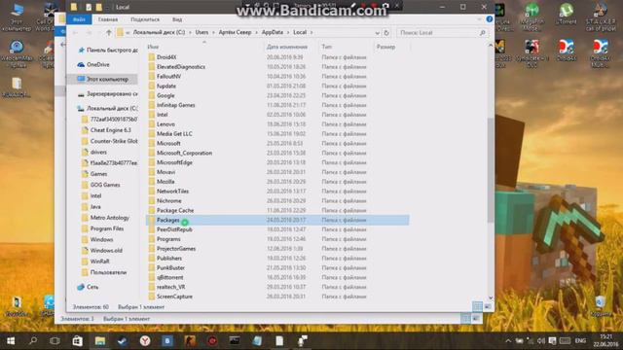Select the Mozilla folder
Viewport: 623px width, 350px height.
click(x=165, y=182)
